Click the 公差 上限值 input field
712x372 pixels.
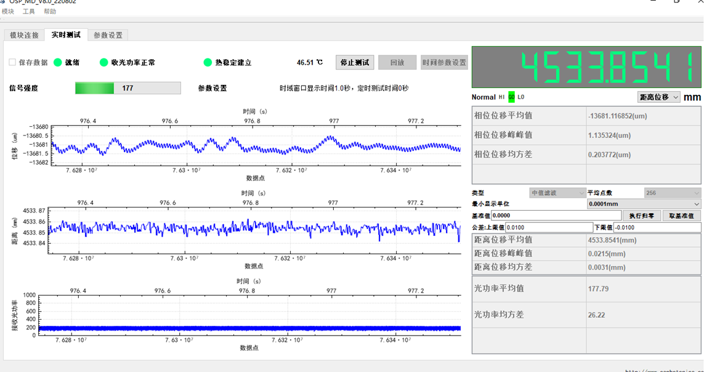point(549,227)
